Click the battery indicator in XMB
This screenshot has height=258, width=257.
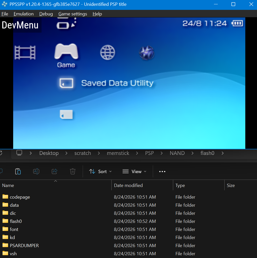click(237, 23)
